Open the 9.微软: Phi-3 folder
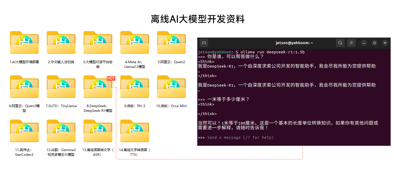This screenshot has width=394, height=175. click(x=135, y=87)
